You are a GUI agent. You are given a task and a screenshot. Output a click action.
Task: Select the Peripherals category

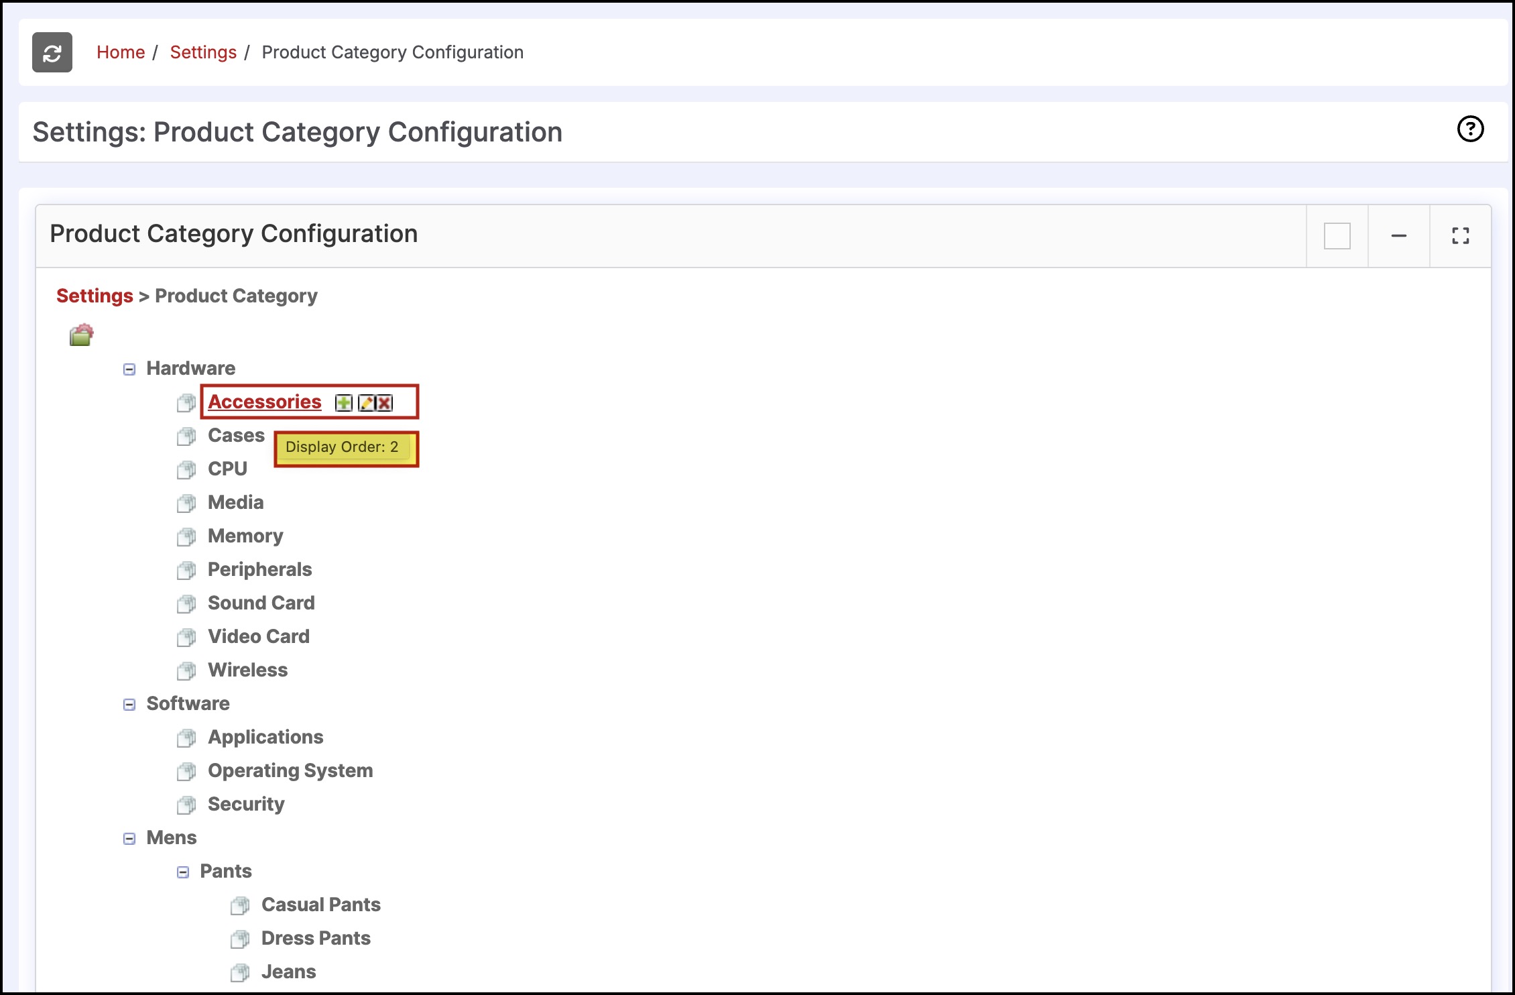260,569
